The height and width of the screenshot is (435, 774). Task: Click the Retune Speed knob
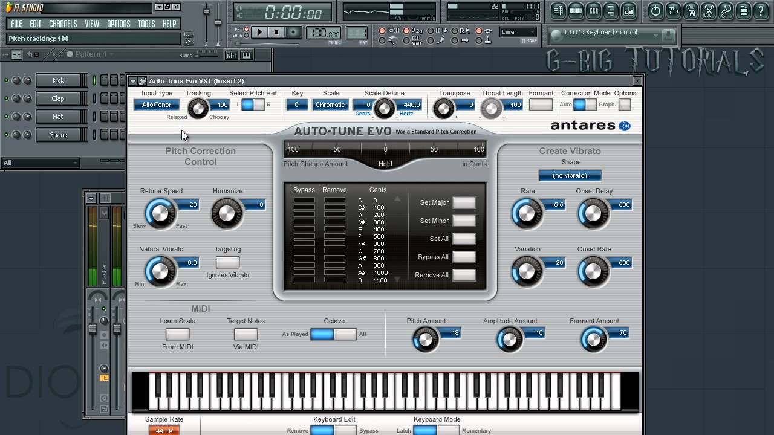[160, 213]
